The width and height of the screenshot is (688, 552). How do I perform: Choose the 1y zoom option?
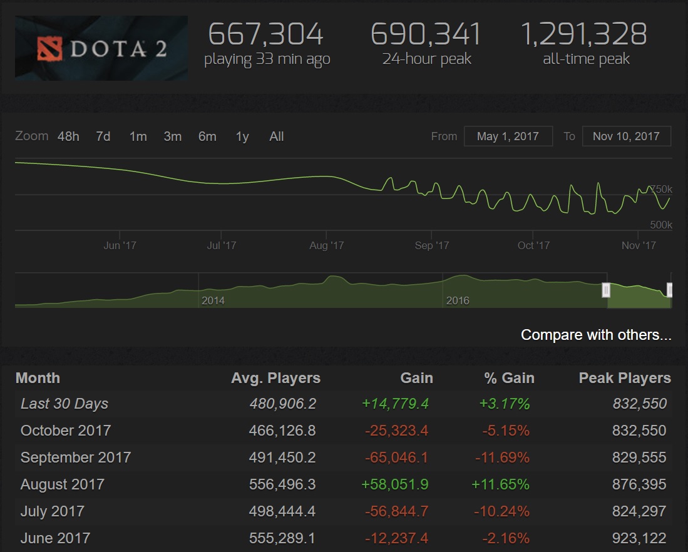pyautogui.click(x=242, y=136)
